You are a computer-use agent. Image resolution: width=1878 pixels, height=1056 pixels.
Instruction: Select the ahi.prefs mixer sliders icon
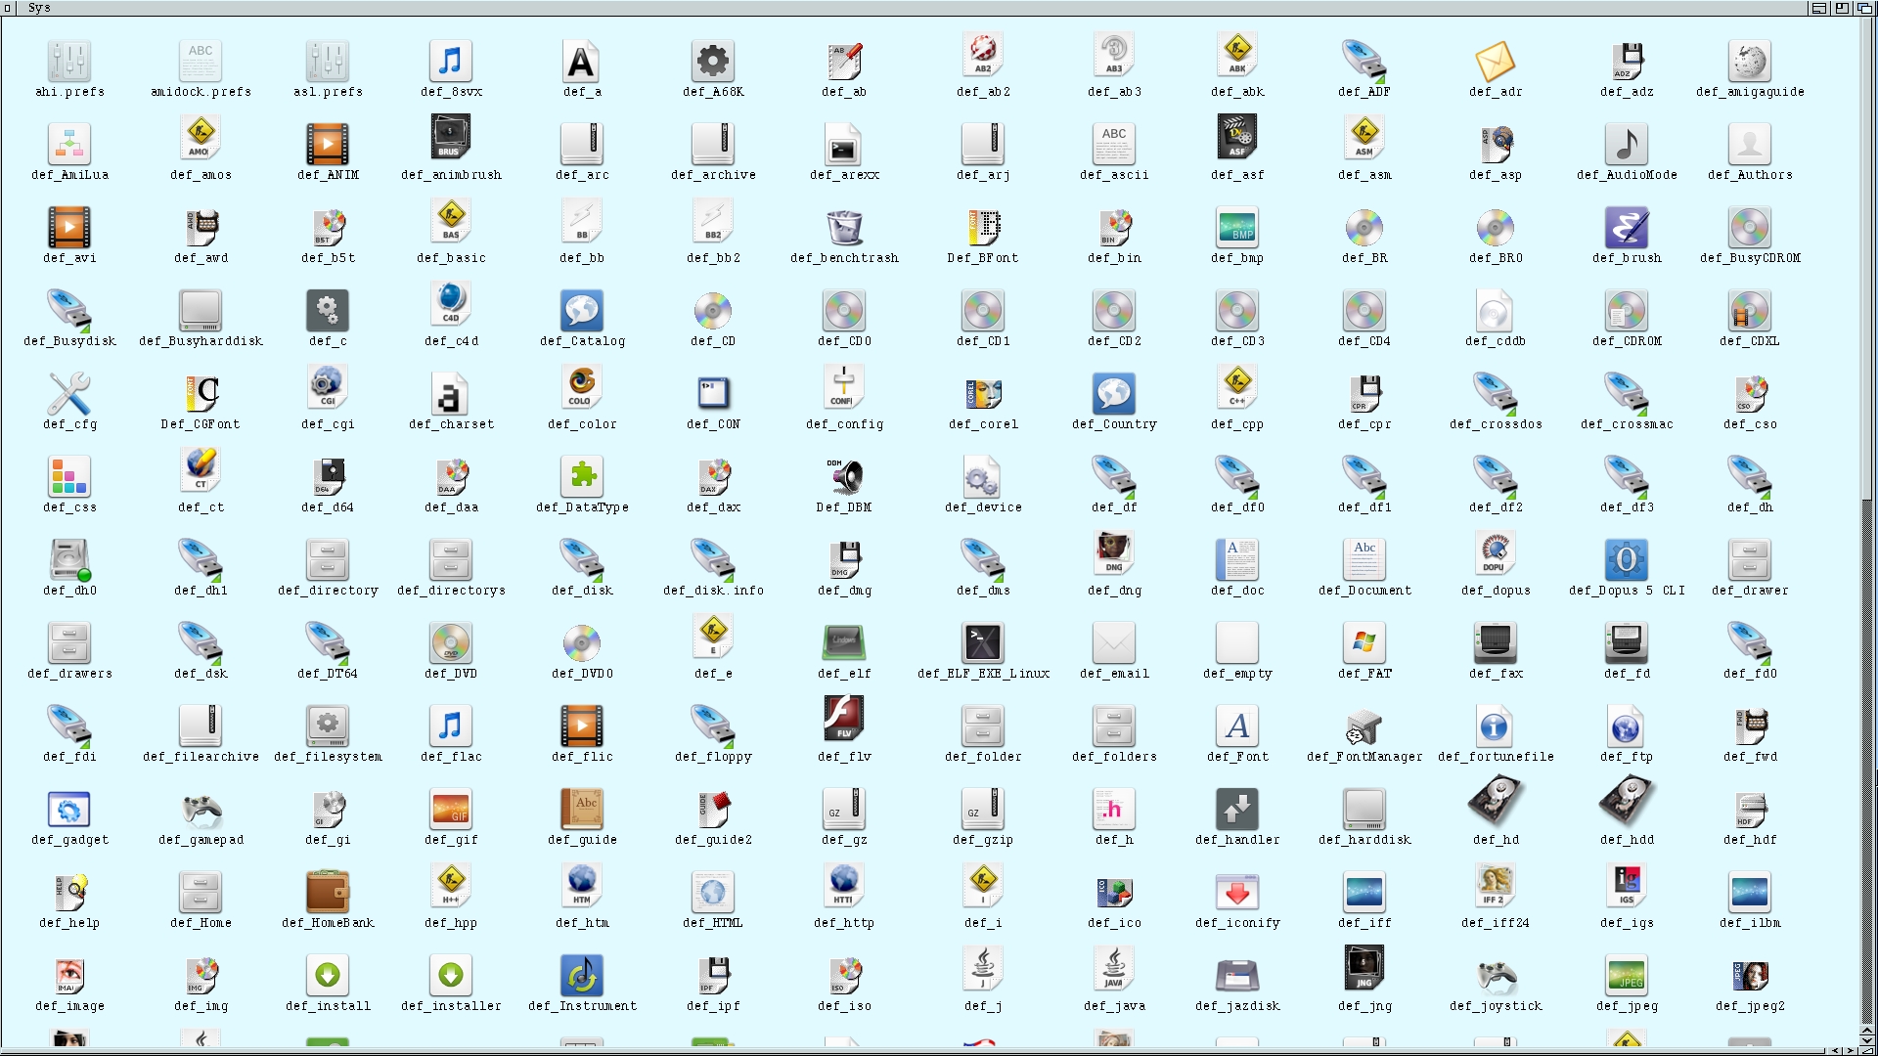click(69, 62)
